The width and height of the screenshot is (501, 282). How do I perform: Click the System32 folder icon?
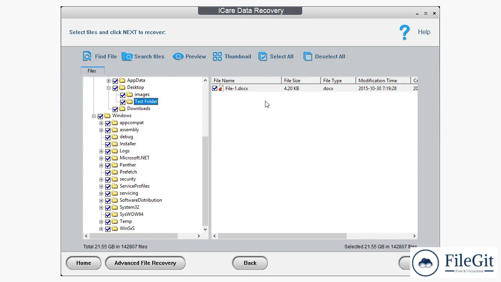(x=115, y=207)
